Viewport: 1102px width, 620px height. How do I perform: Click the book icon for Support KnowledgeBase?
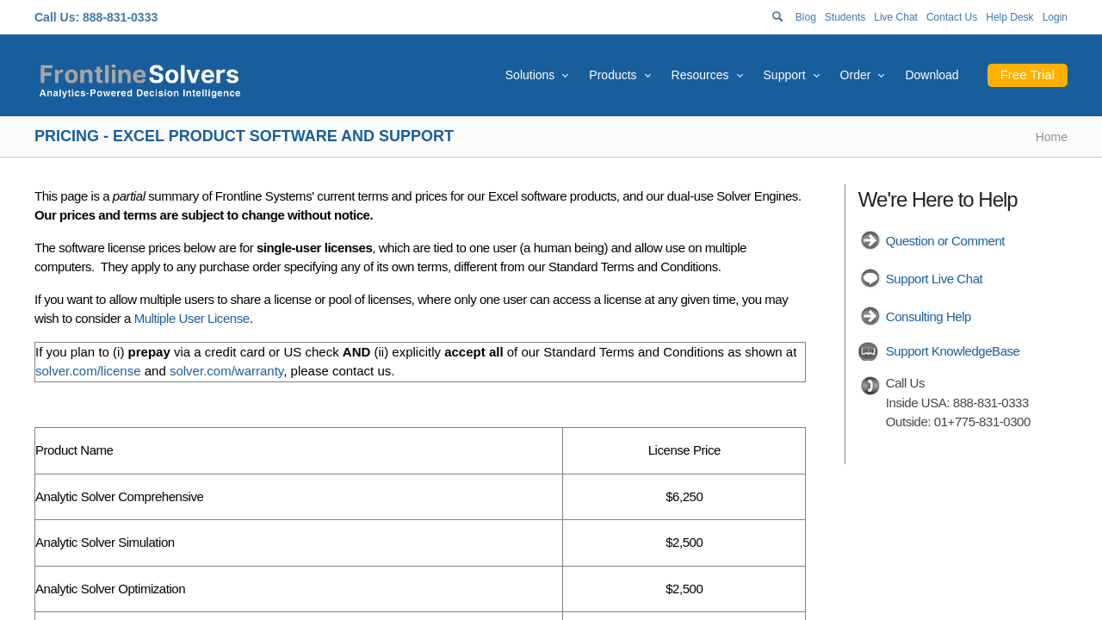(x=868, y=351)
